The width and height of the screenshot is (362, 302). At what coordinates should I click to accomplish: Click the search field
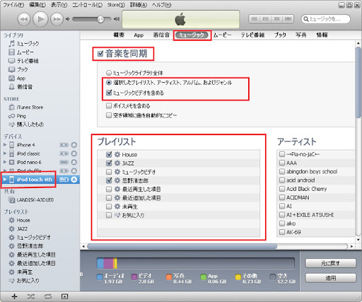click(x=325, y=19)
